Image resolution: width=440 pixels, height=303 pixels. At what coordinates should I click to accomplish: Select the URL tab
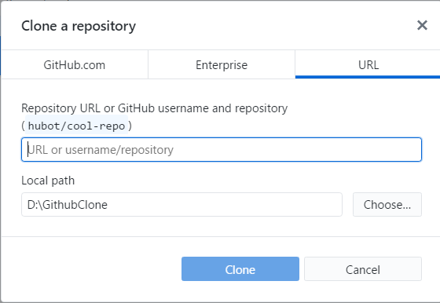368,64
